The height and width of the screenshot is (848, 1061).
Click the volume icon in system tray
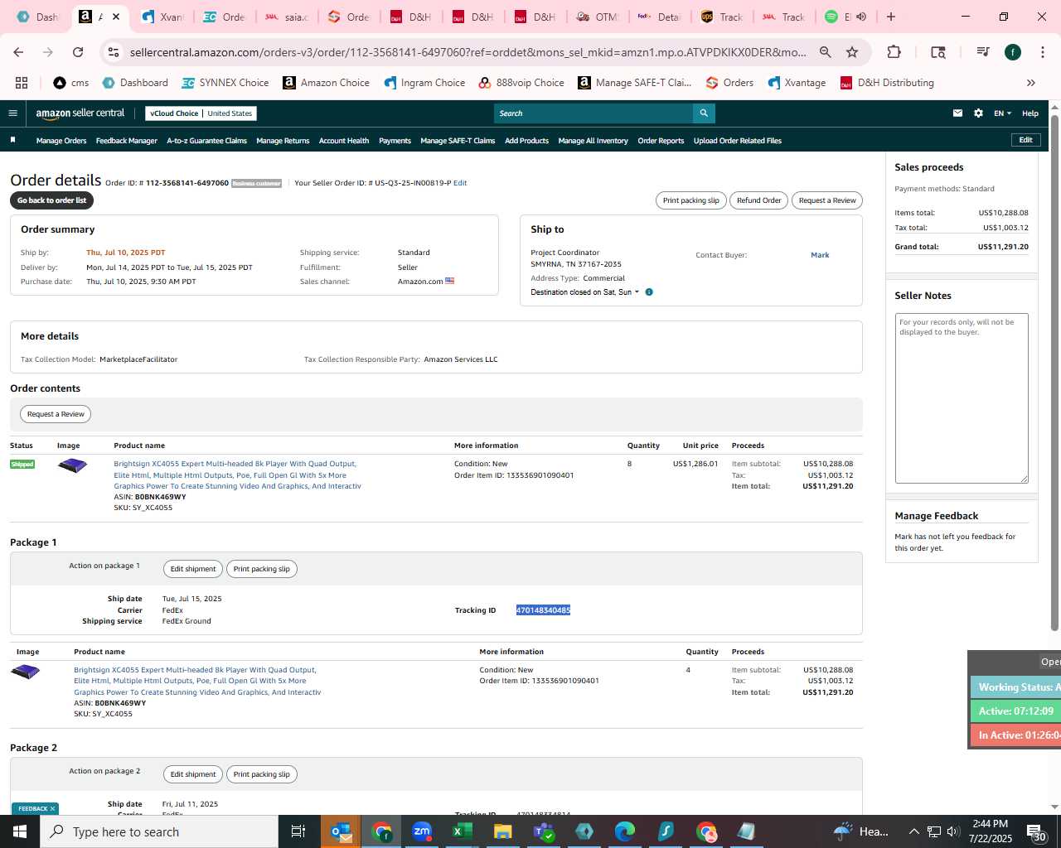pyautogui.click(x=953, y=831)
